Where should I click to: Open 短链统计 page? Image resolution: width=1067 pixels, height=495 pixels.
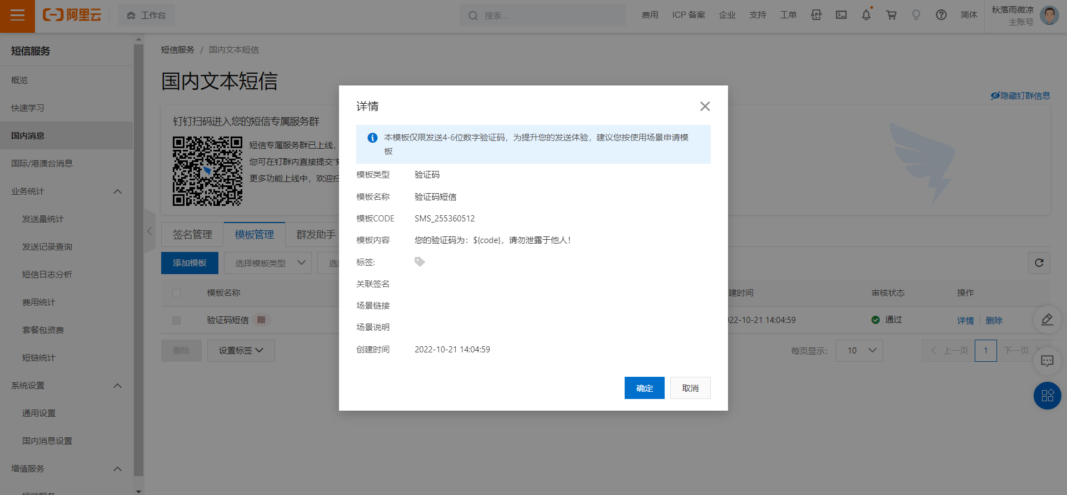tap(39, 357)
